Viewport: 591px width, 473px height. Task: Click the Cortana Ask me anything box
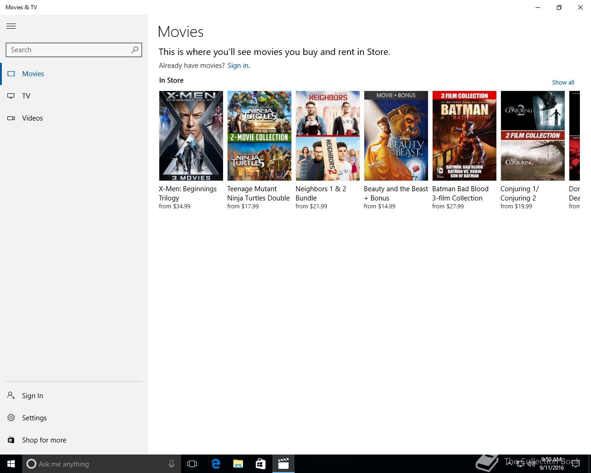click(102, 464)
